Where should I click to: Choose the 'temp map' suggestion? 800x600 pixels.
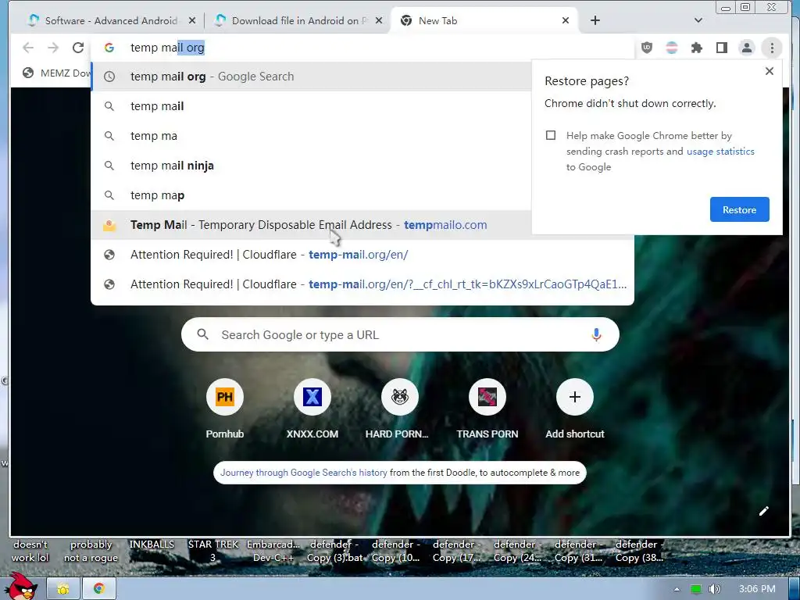click(x=311, y=195)
